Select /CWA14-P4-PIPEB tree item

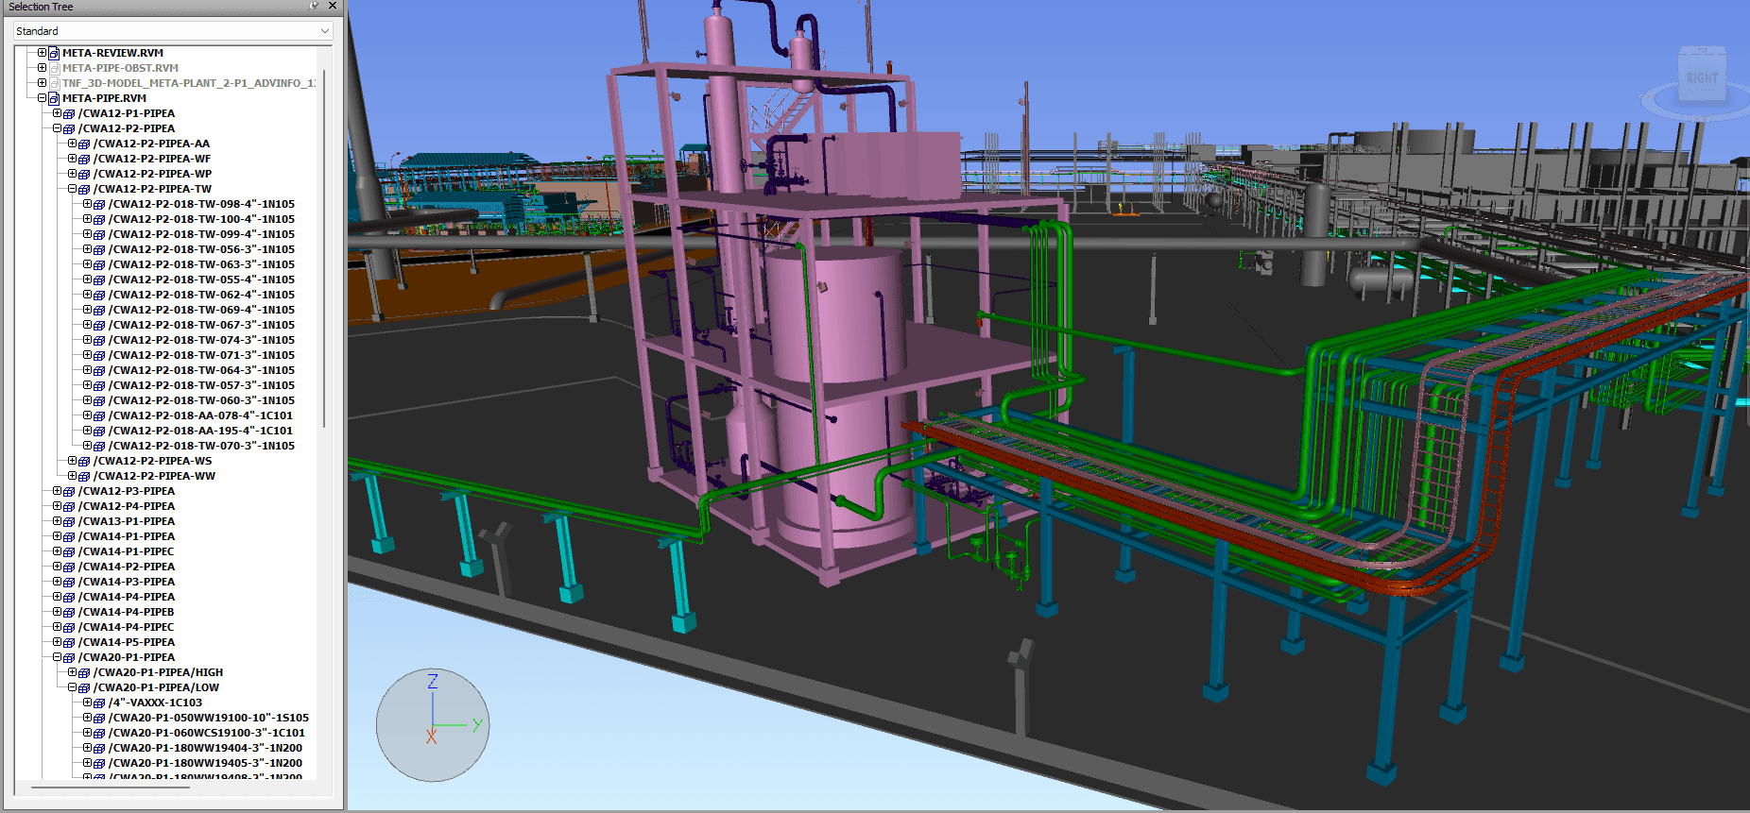tap(127, 612)
